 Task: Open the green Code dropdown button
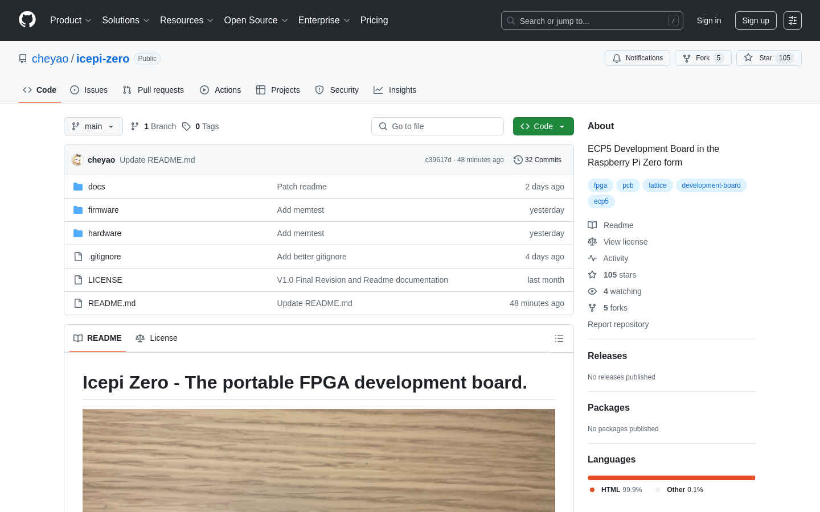(x=543, y=126)
